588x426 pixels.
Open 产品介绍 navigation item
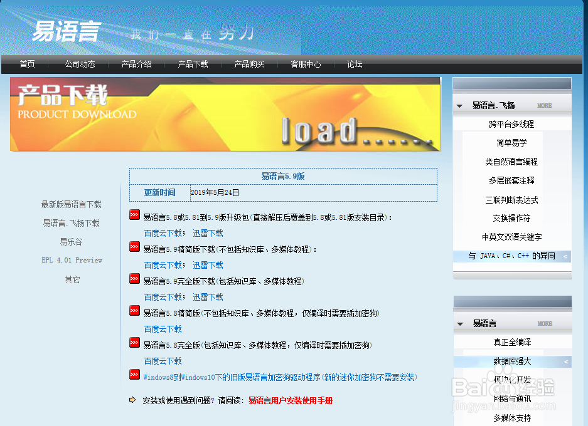137,64
